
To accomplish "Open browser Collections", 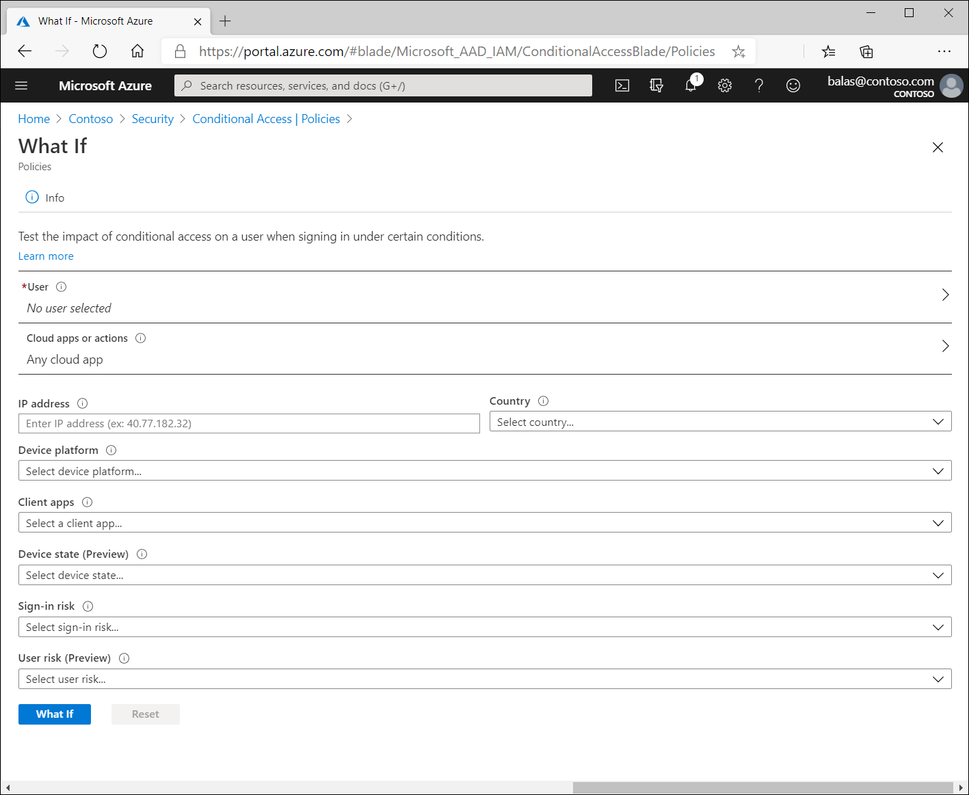I will pyautogui.click(x=866, y=51).
